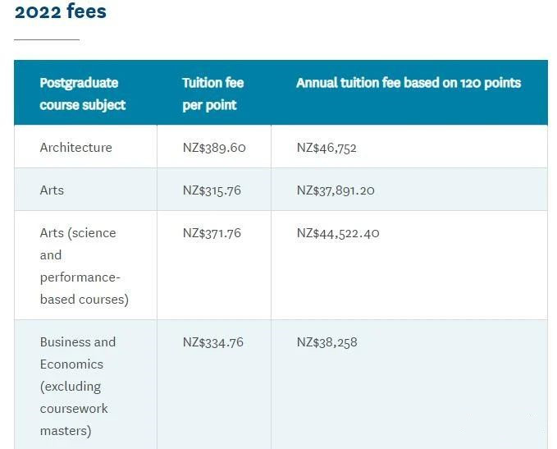Select the "Postgraduate course subject" column header
Image resolution: width=557 pixels, height=449 pixels.
(82, 94)
